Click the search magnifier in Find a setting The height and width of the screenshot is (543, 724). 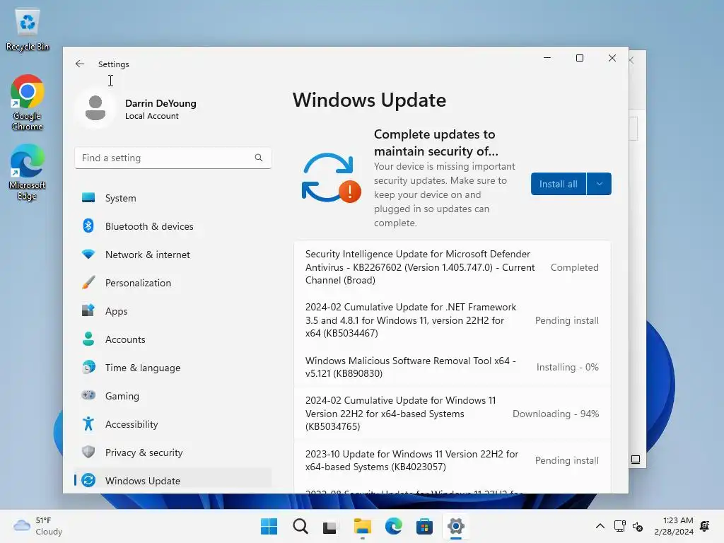coord(259,158)
